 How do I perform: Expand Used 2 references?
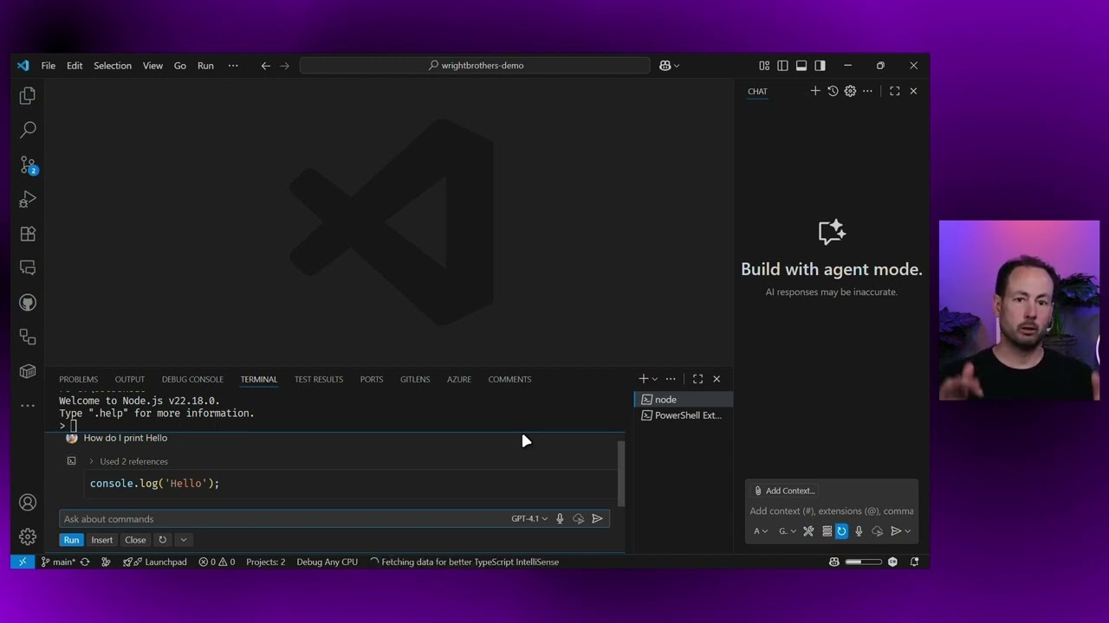pyautogui.click(x=129, y=461)
